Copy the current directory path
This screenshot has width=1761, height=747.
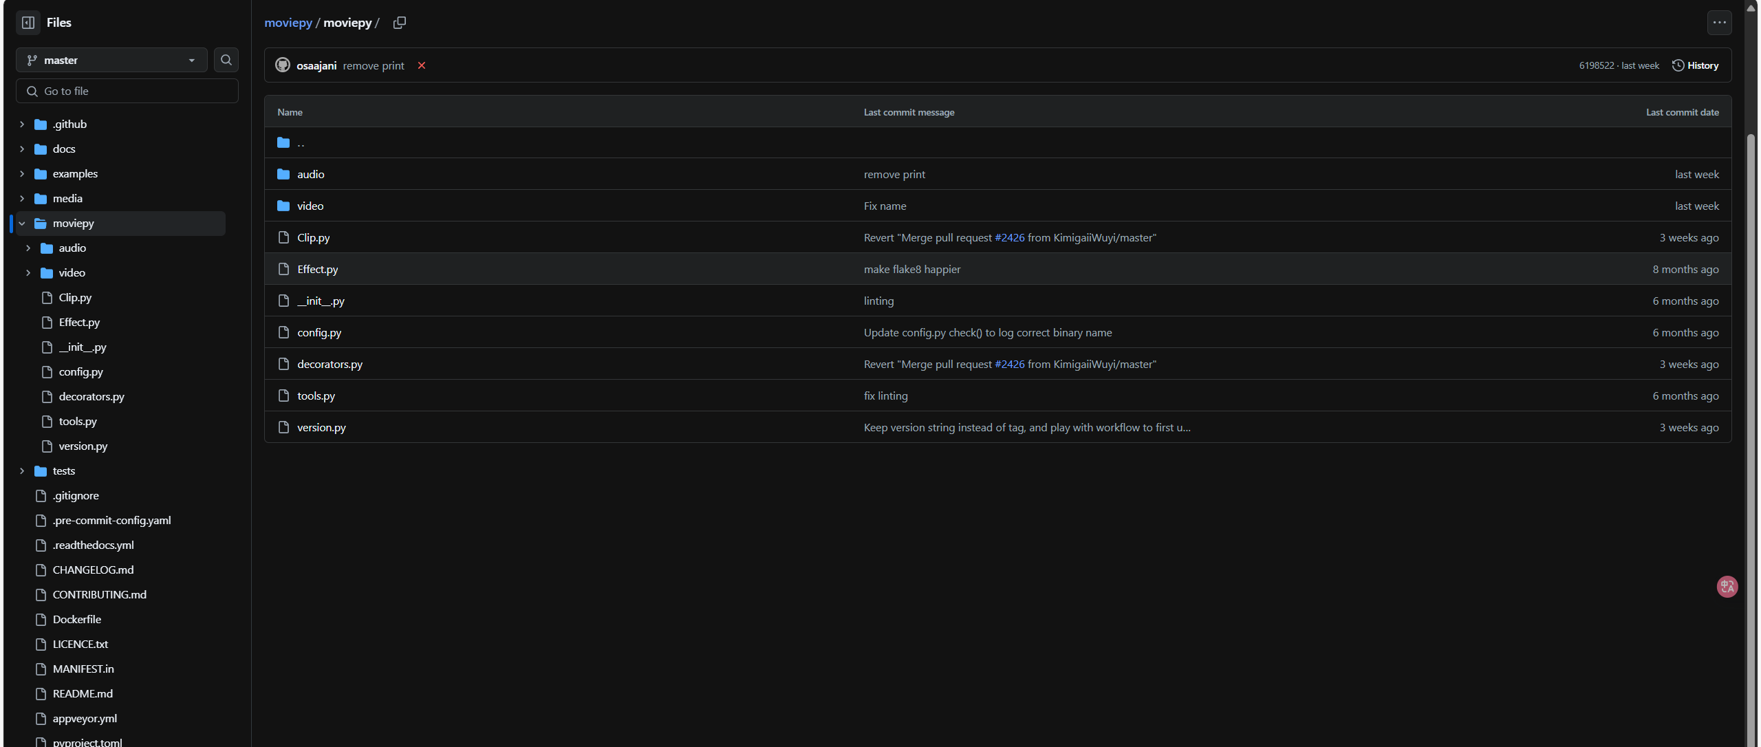pos(399,22)
